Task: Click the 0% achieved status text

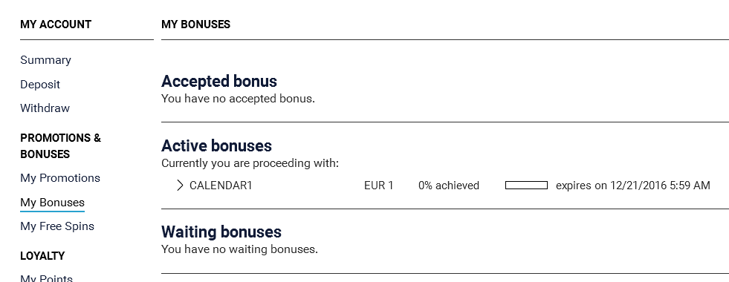Action: (x=449, y=186)
